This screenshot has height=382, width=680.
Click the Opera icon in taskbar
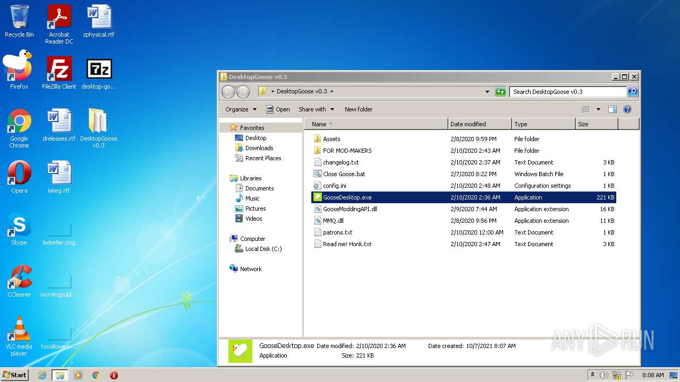pos(114,375)
